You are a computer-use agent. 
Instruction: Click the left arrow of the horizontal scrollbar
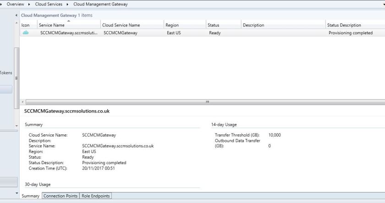coord(22,101)
